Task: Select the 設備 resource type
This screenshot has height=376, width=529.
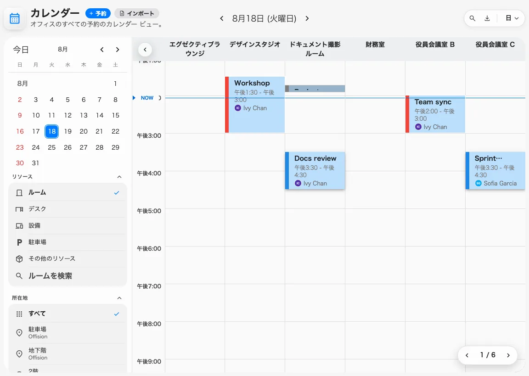Action: [x=68, y=225]
